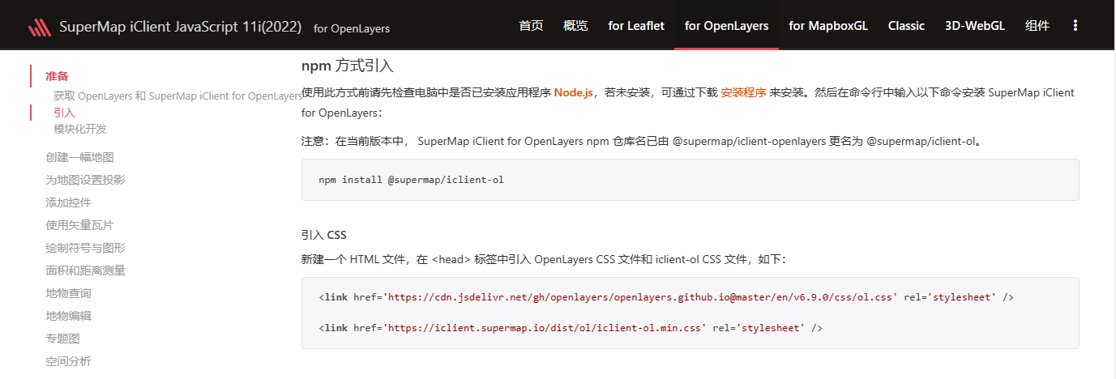Open the Classic navigation item
The width and height of the screenshot is (1116, 379).
point(906,25)
